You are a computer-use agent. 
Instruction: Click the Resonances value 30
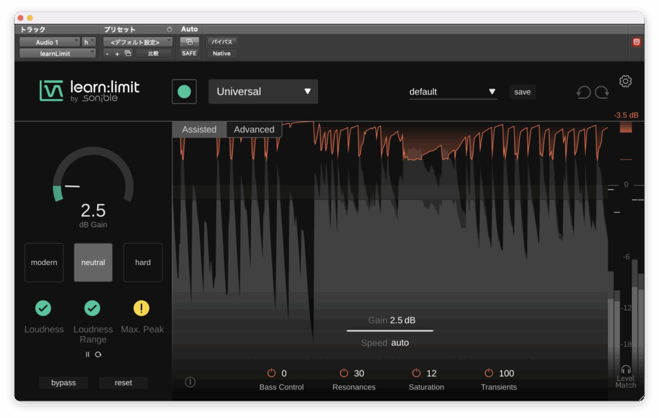point(359,373)
